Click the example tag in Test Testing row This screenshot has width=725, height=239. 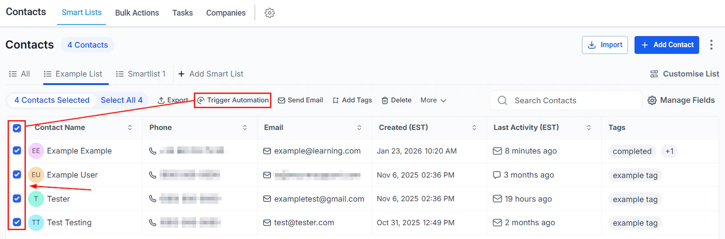tap(635, 223)
